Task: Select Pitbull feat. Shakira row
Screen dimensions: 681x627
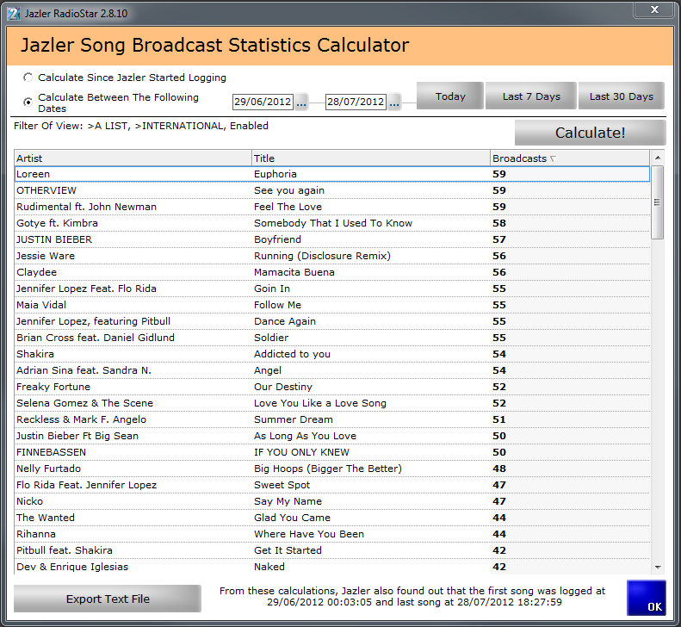Action: pos(332,550)
